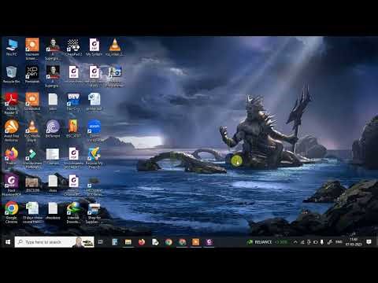Open the Wondershare Filmora shortcut

pyautogui.click(x=32, y=158)
